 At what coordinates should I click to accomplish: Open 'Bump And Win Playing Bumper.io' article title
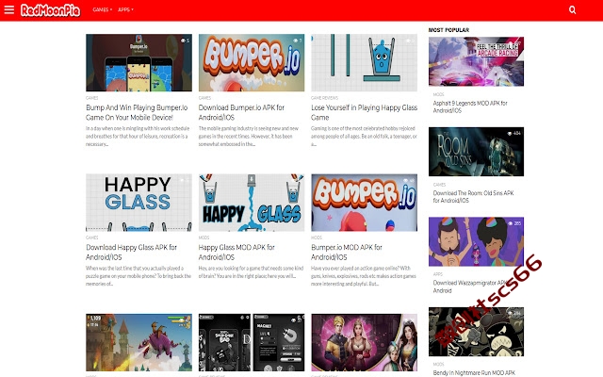coord(137,112)
